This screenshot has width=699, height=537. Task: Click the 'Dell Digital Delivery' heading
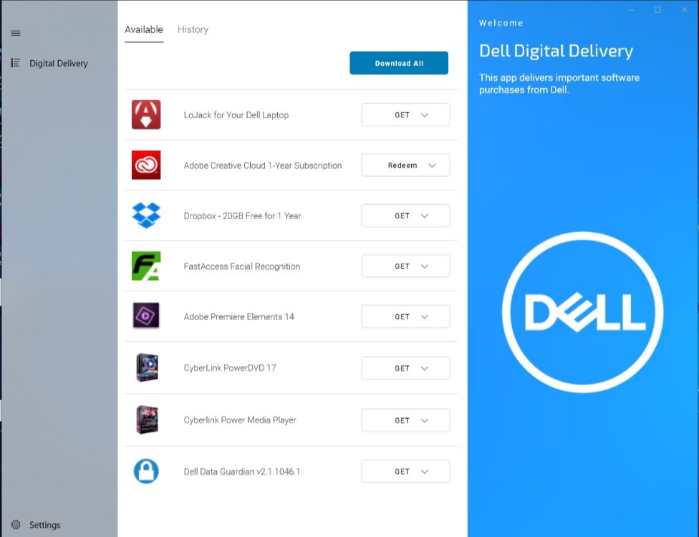point(556,52)
